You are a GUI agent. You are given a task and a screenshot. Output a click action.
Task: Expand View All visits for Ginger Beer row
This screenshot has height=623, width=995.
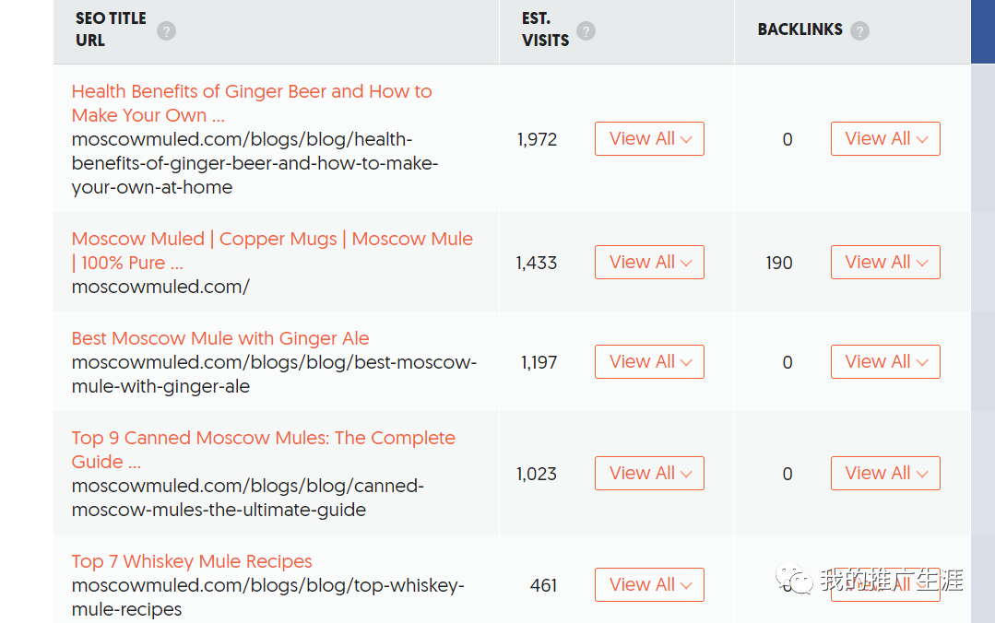pos(649,139)
